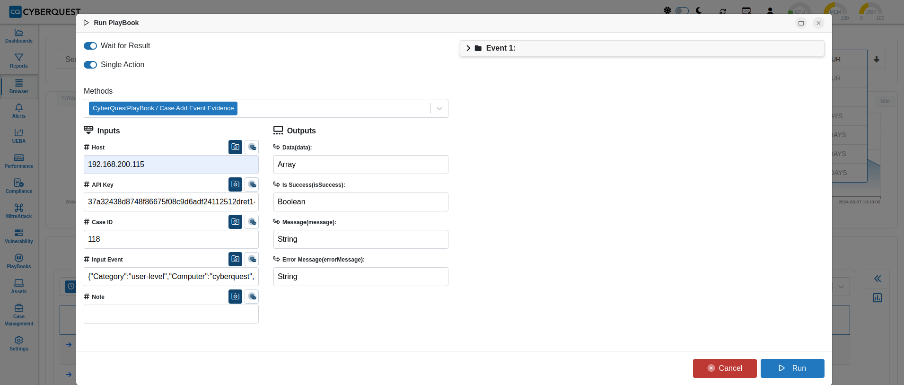
Task: Open Alerts in the sidebar
Action: tap(19, 111)
